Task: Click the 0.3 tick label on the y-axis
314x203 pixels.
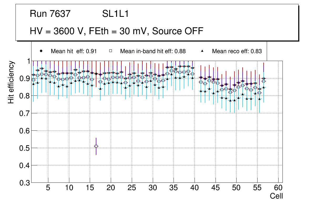Action: 24,183
